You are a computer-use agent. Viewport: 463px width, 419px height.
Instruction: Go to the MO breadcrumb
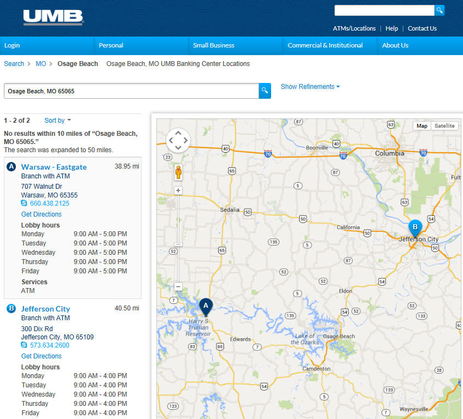tap(41, 64)
